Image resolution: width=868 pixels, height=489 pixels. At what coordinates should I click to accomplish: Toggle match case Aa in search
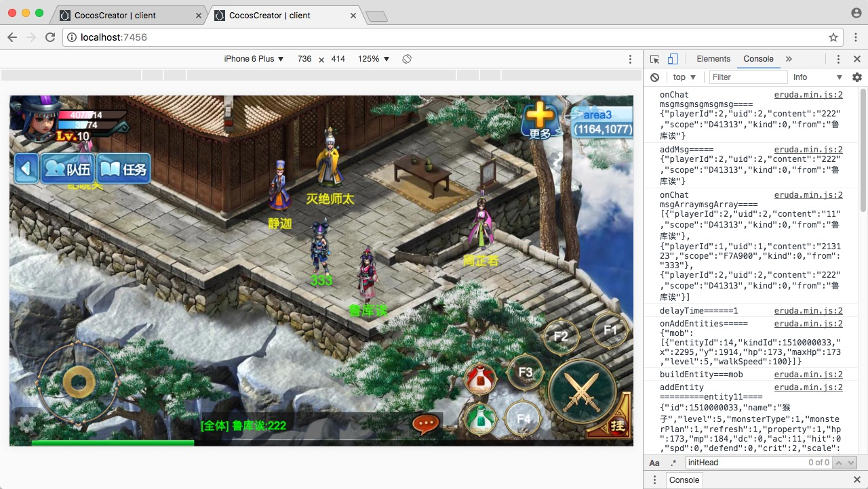654,463
